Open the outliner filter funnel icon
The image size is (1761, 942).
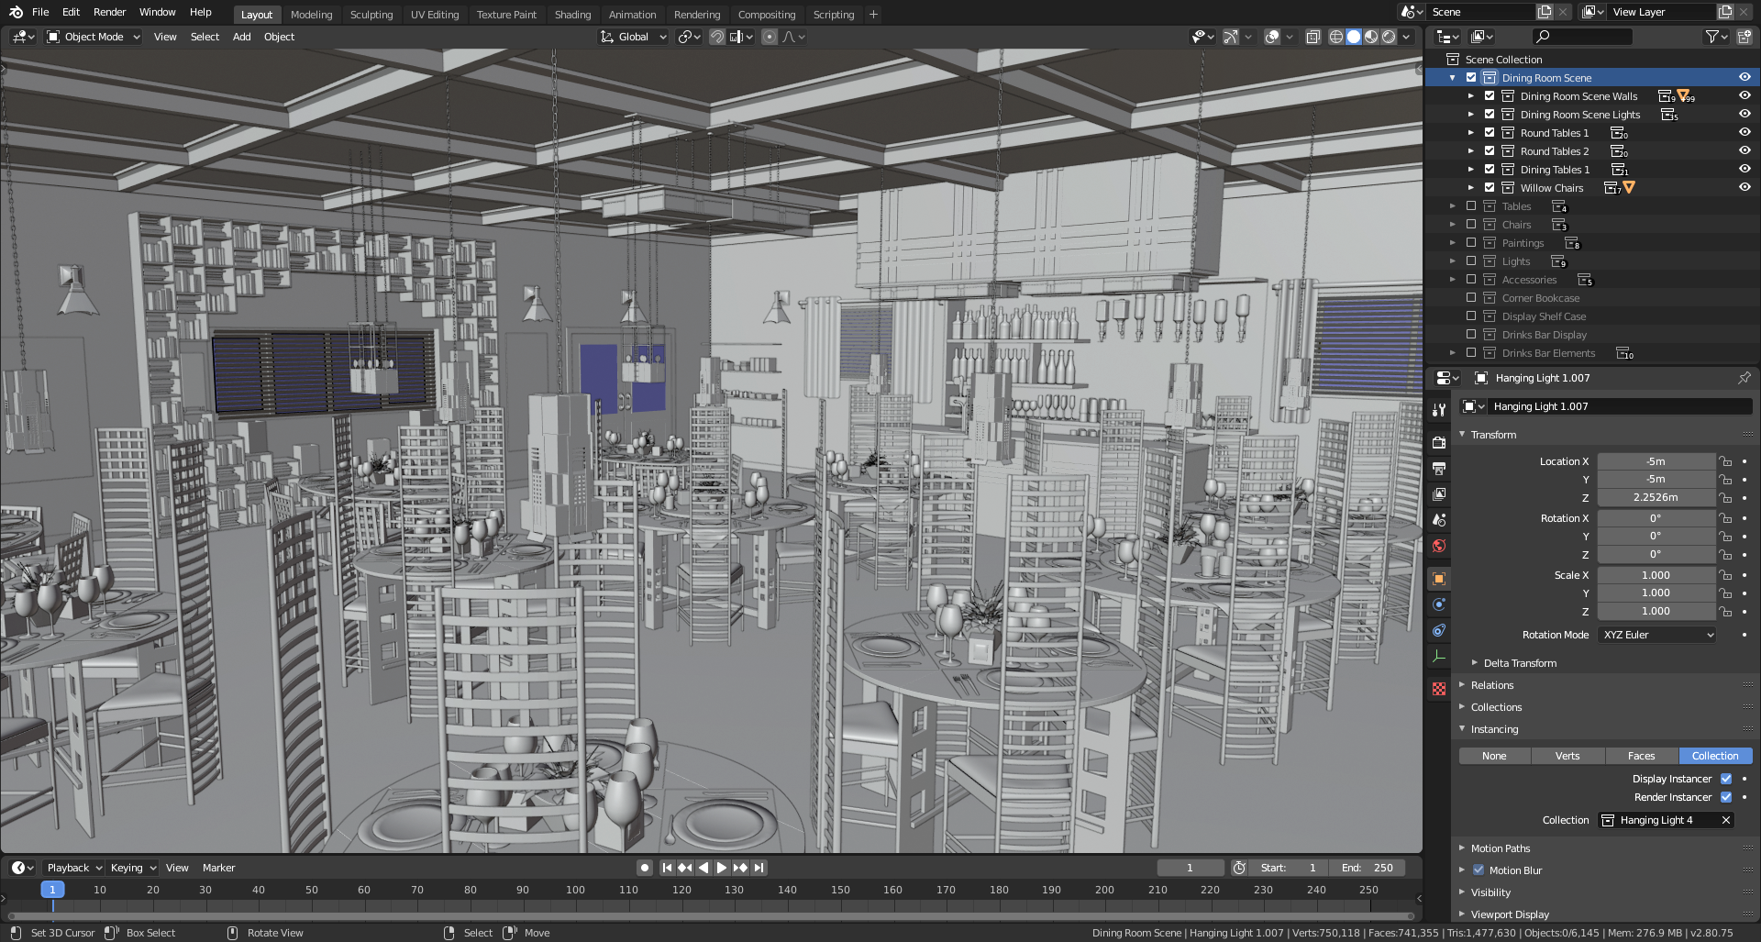1711,37
